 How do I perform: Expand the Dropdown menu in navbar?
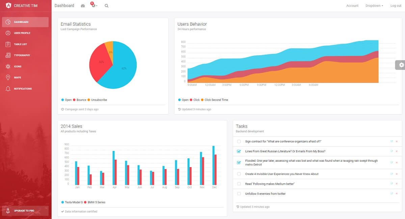click(374, 6)
